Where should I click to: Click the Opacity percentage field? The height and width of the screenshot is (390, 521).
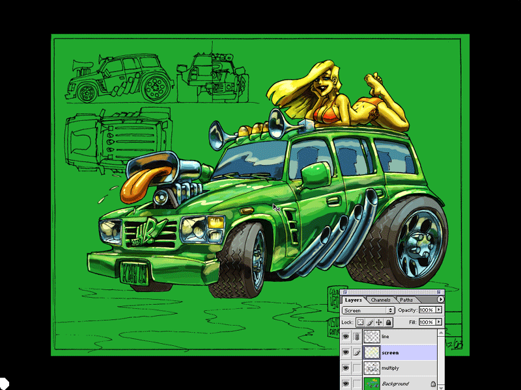[427, 310]
